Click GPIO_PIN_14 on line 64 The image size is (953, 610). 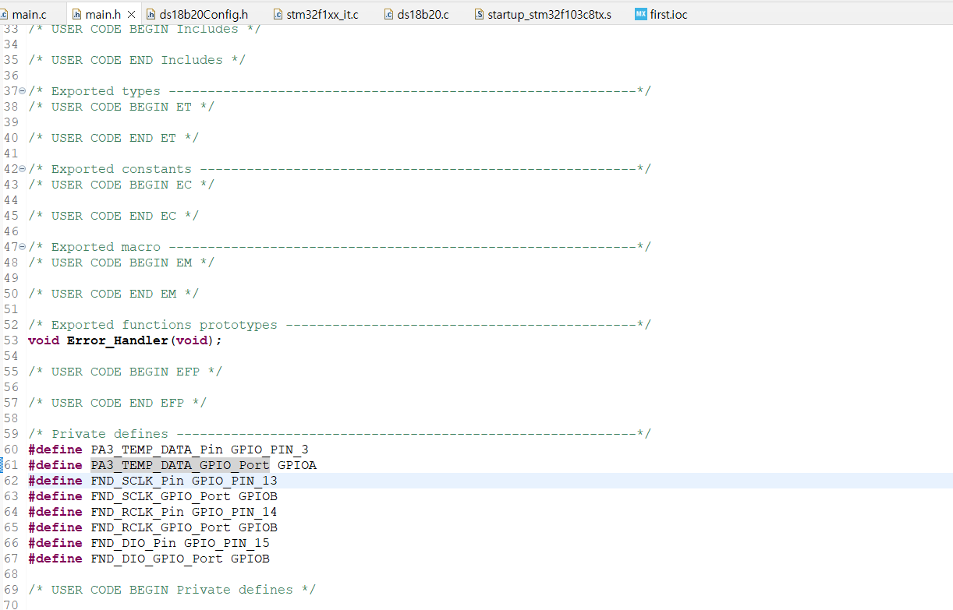tap(235, 512)
